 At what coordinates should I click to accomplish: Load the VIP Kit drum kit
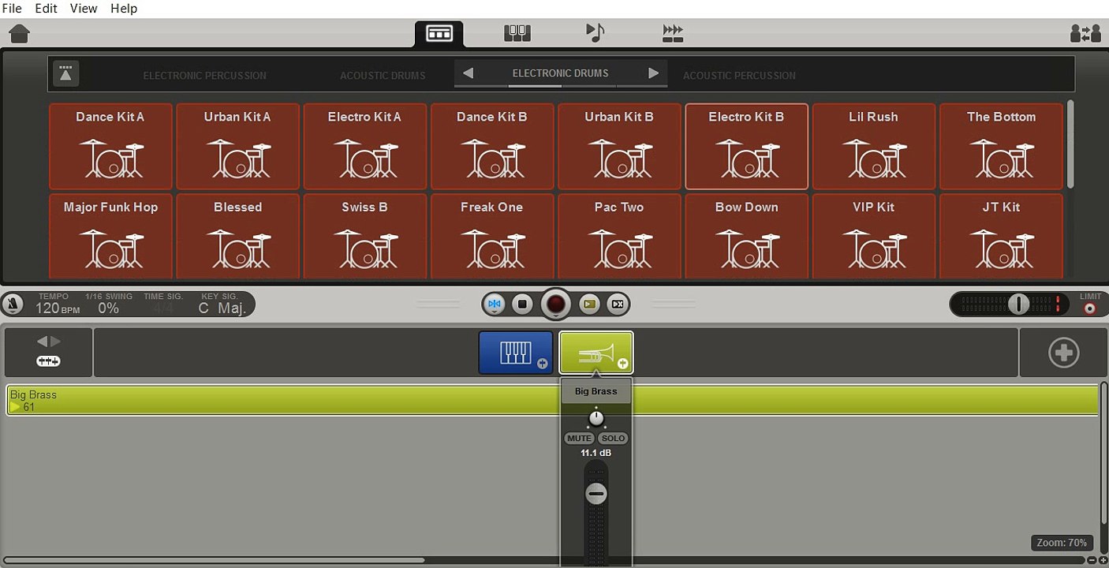click(x=873, y=237)
